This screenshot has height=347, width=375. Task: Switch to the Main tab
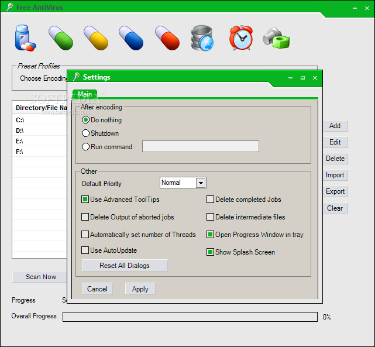click(85, 94)
